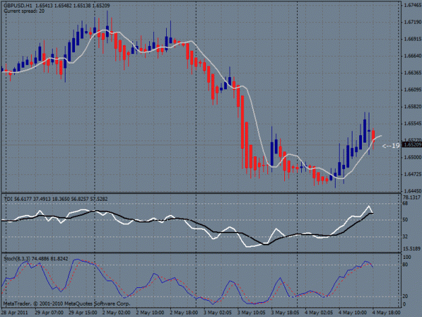This screenshot has width=422, height=317.
Task: Select the '2 May 18:00' time label
Action: [184, 313]
